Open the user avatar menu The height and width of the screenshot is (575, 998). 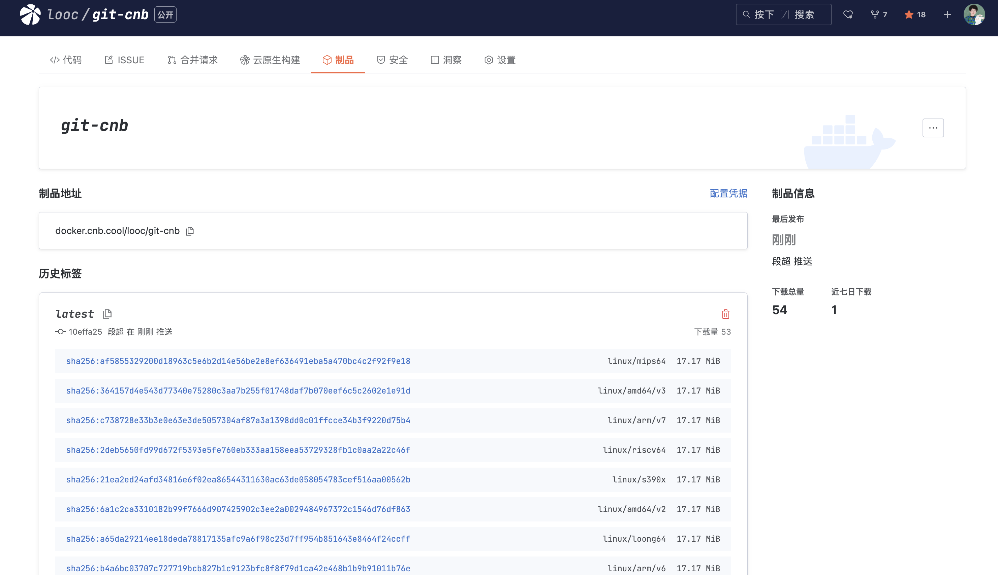coord(974,14)
